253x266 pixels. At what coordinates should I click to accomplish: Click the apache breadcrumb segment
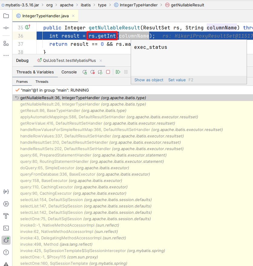(67, 5)
